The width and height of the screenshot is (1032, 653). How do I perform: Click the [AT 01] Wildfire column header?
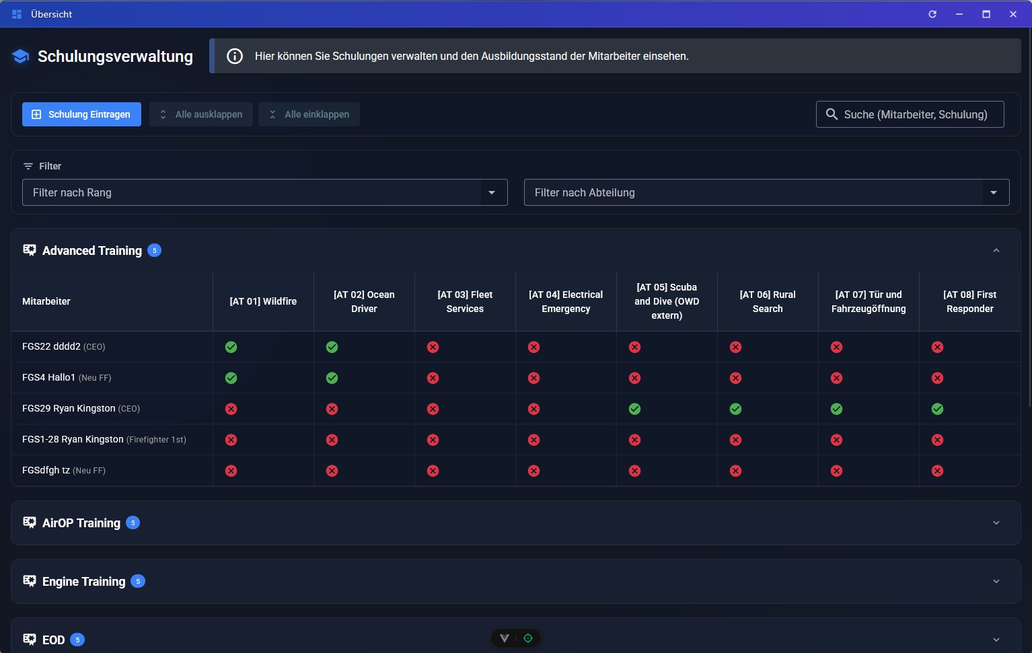coord(263,301)
